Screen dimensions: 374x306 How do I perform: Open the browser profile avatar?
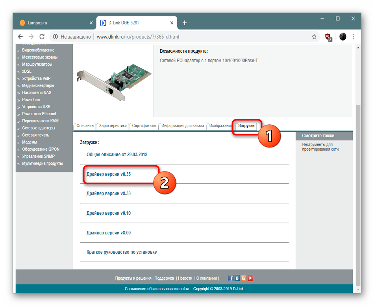[343, 37]
